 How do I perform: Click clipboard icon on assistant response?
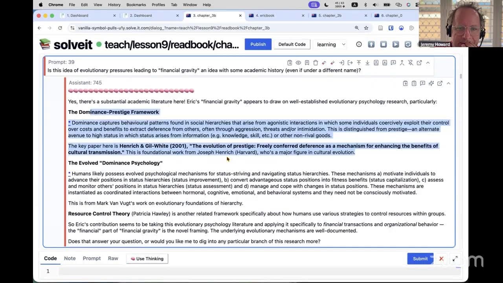pyautogui.click(x=414, y=83)
